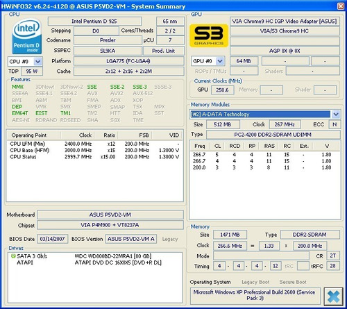Click the tRFC 28 field
This screenshot has width=347, height=309.
(x=333, y=266)
